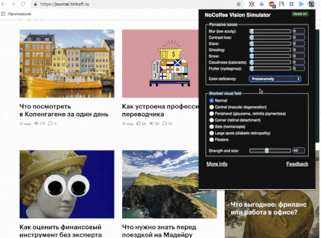Click the pink toaster illustration thumbnail
This screenshot has height=238, width=321.
[x=160, y=64]
